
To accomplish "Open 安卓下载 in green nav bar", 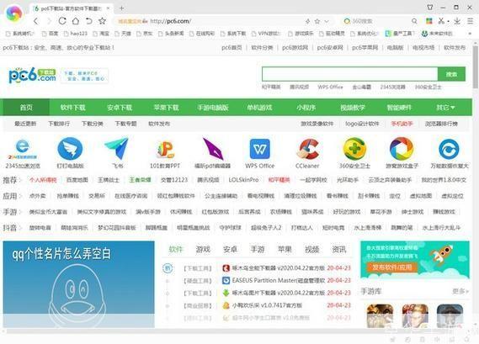I will pos(120,108).
